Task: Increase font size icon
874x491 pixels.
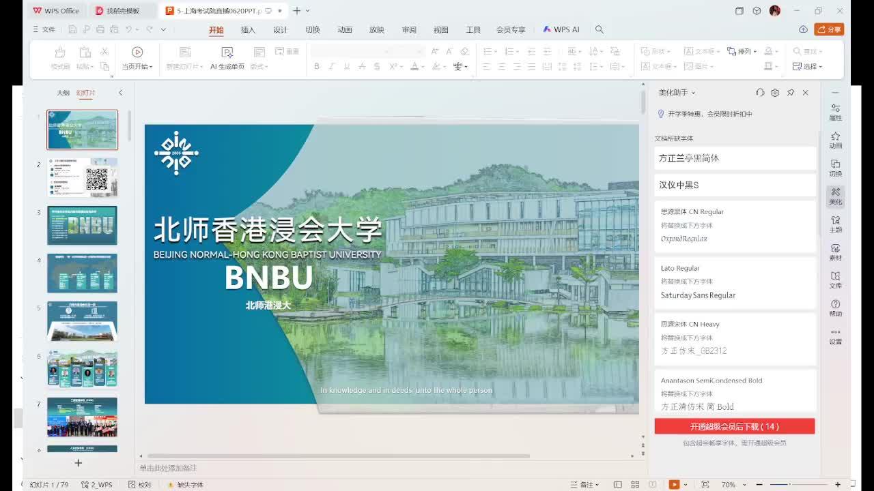Action: 434,51
